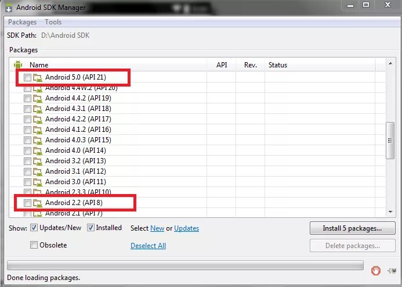Enable the Obsolete show filter

pos(34,245)
